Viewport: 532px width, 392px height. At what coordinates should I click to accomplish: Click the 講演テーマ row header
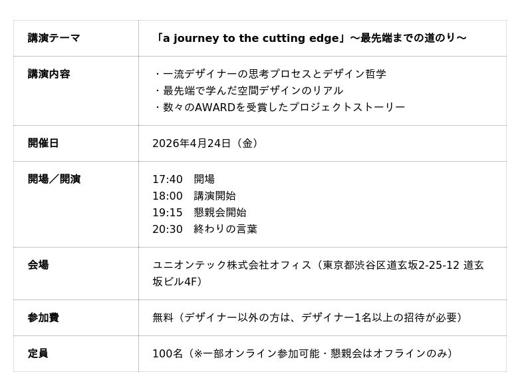(x=54, y=38)
